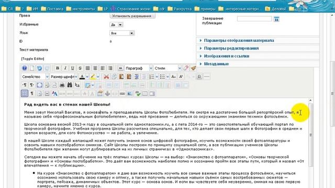
Task: Toggle Italic formatting
Action: [x=65, y=68]
